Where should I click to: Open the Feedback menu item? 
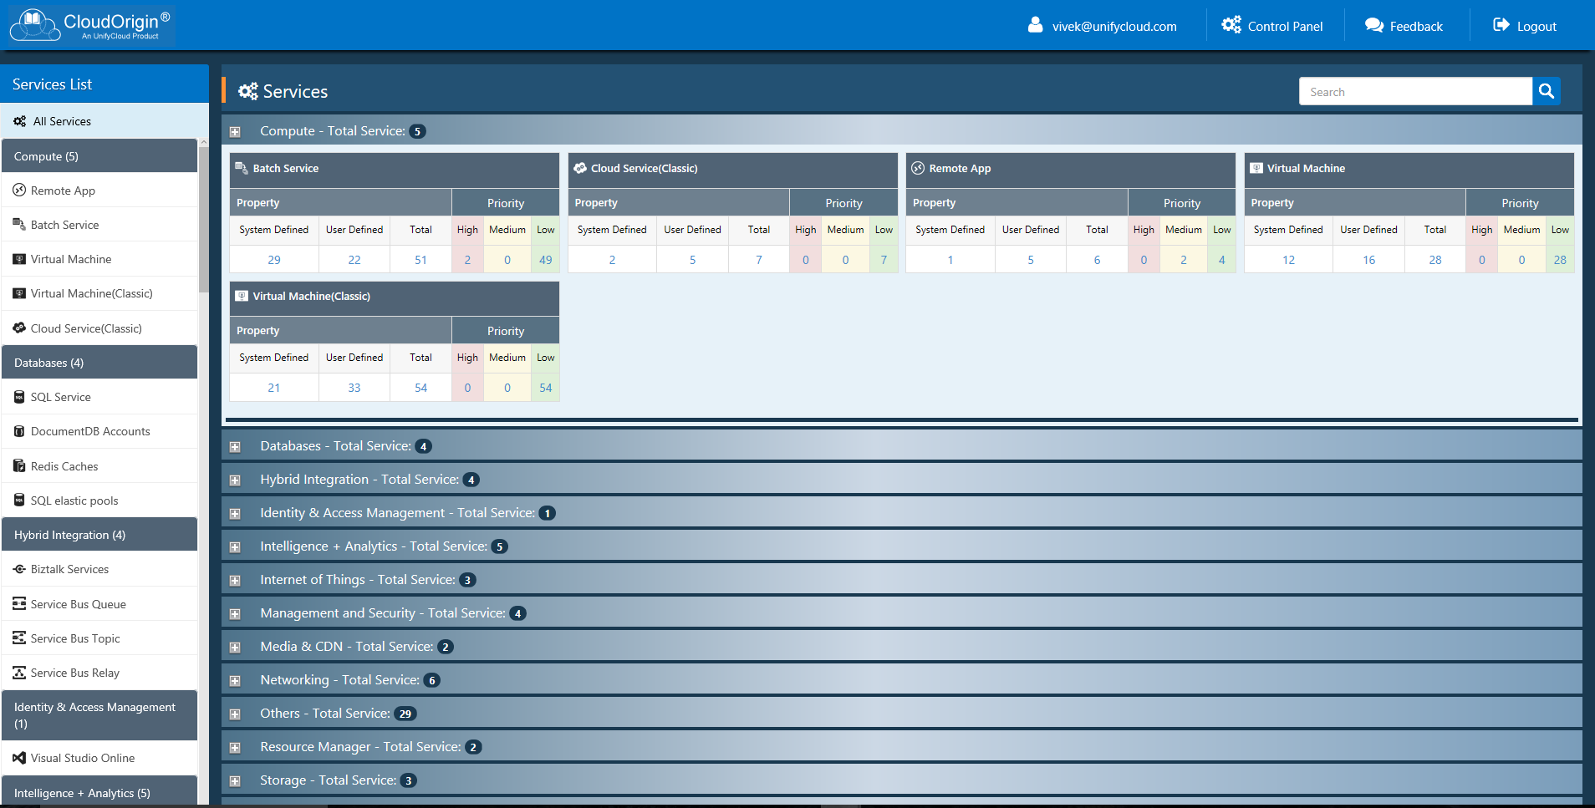pyautogui.click(x=1404, y=26)
